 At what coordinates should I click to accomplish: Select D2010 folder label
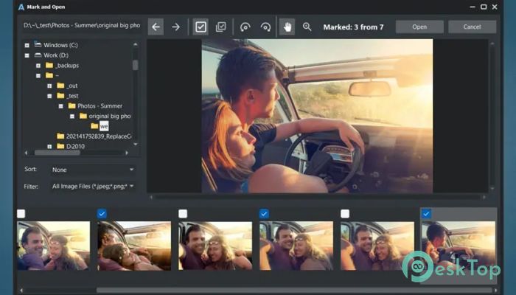[75, 147]
